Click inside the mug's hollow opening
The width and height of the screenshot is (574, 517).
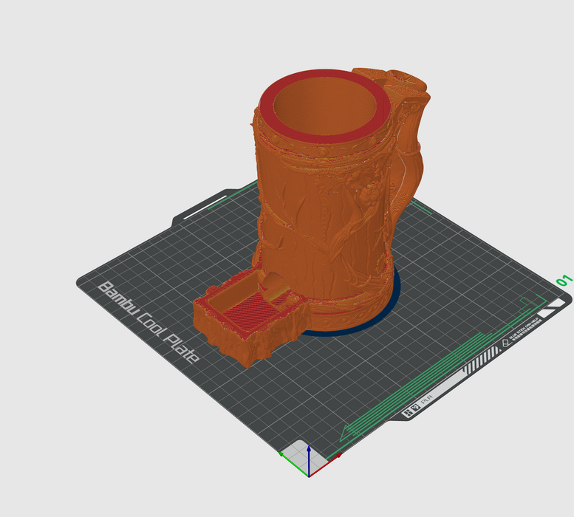point(324,111)
